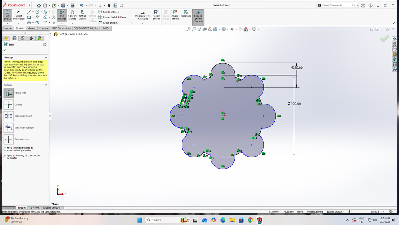Select the Spline sketch tool
This screenshot has width=399, height=225.
click(45, 12)
